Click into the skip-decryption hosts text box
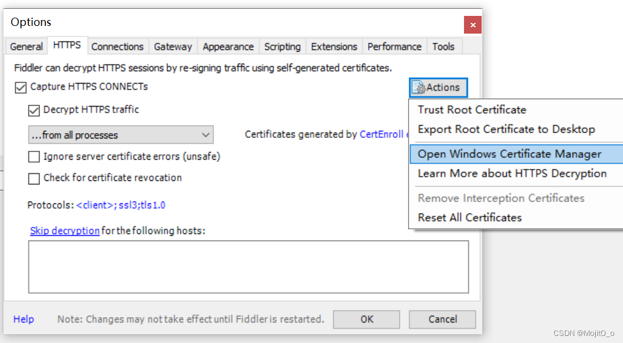 248,267
